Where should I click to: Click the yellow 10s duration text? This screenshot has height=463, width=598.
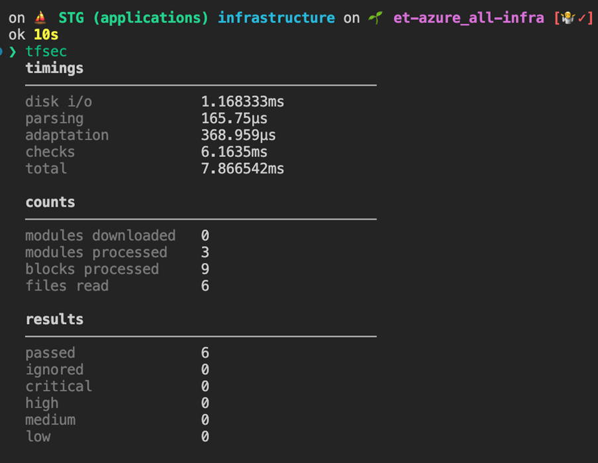(x=46, y=34)
